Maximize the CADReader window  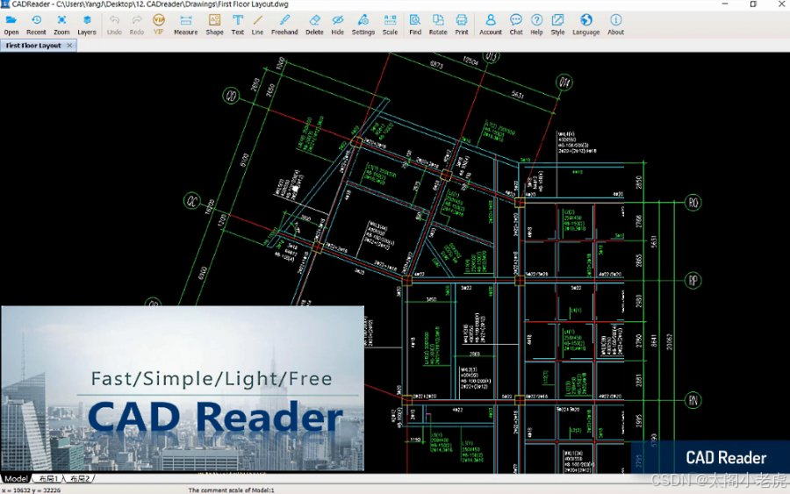[x=753, y=4]
